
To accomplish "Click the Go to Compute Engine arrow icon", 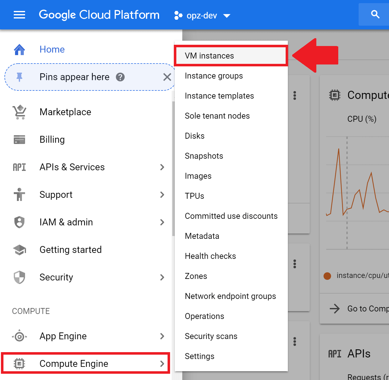I will pyautogui.click(x=335, y=309).
